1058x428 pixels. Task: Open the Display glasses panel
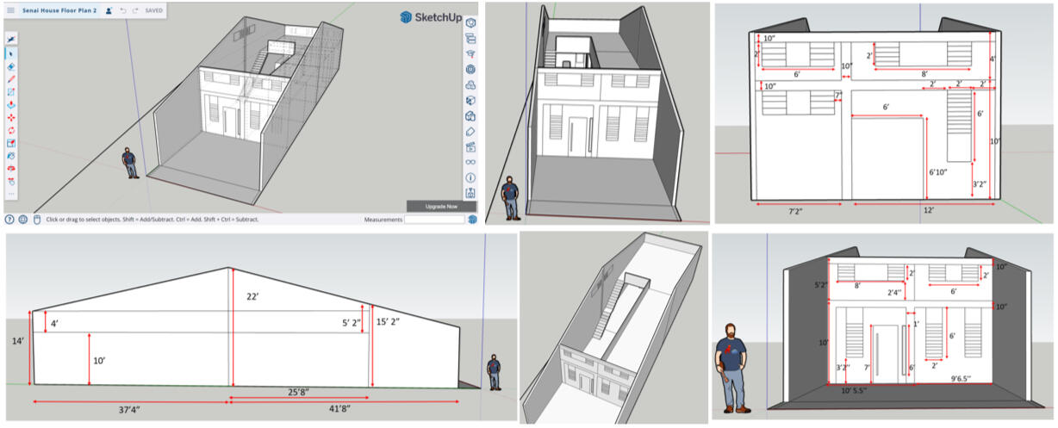pos(470,162)
